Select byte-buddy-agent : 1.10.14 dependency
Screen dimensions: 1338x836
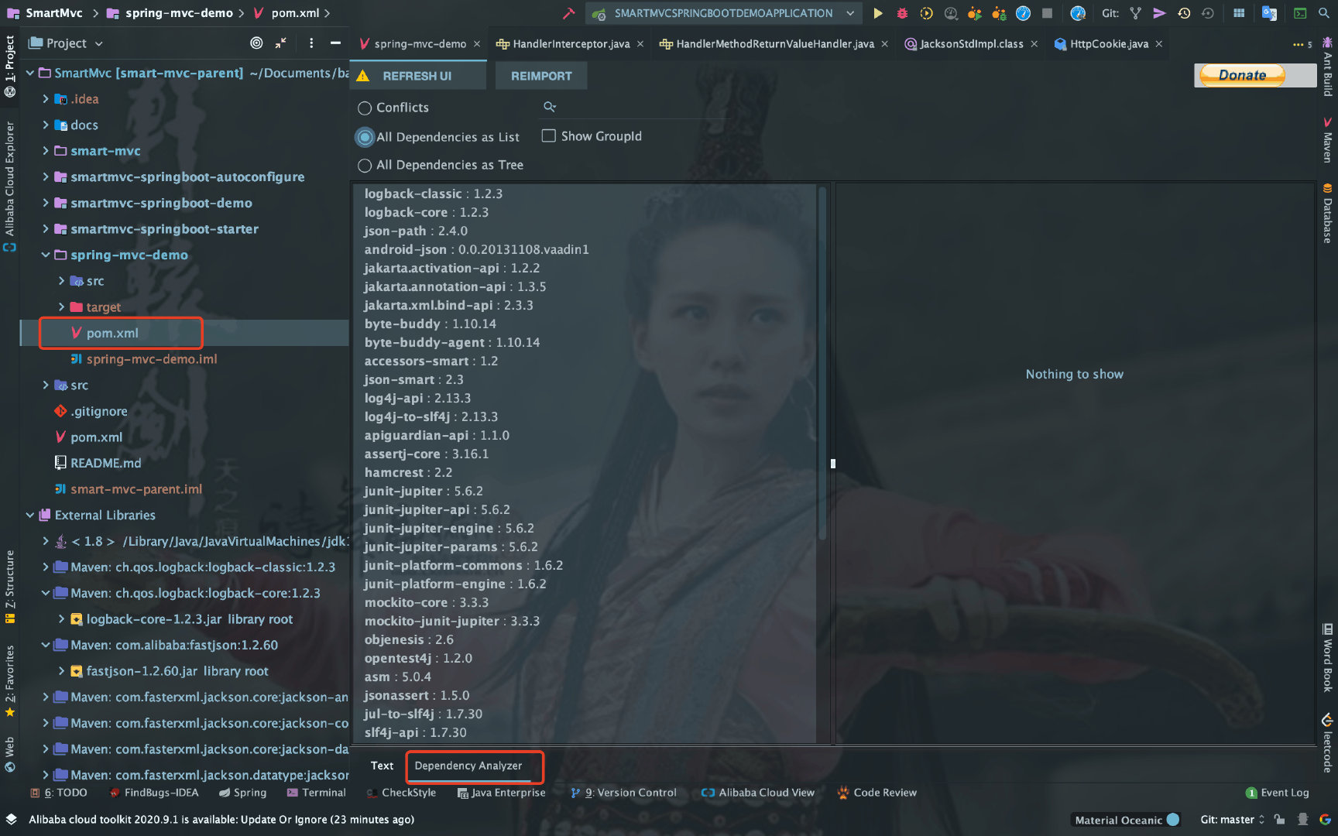pos(452,342)
